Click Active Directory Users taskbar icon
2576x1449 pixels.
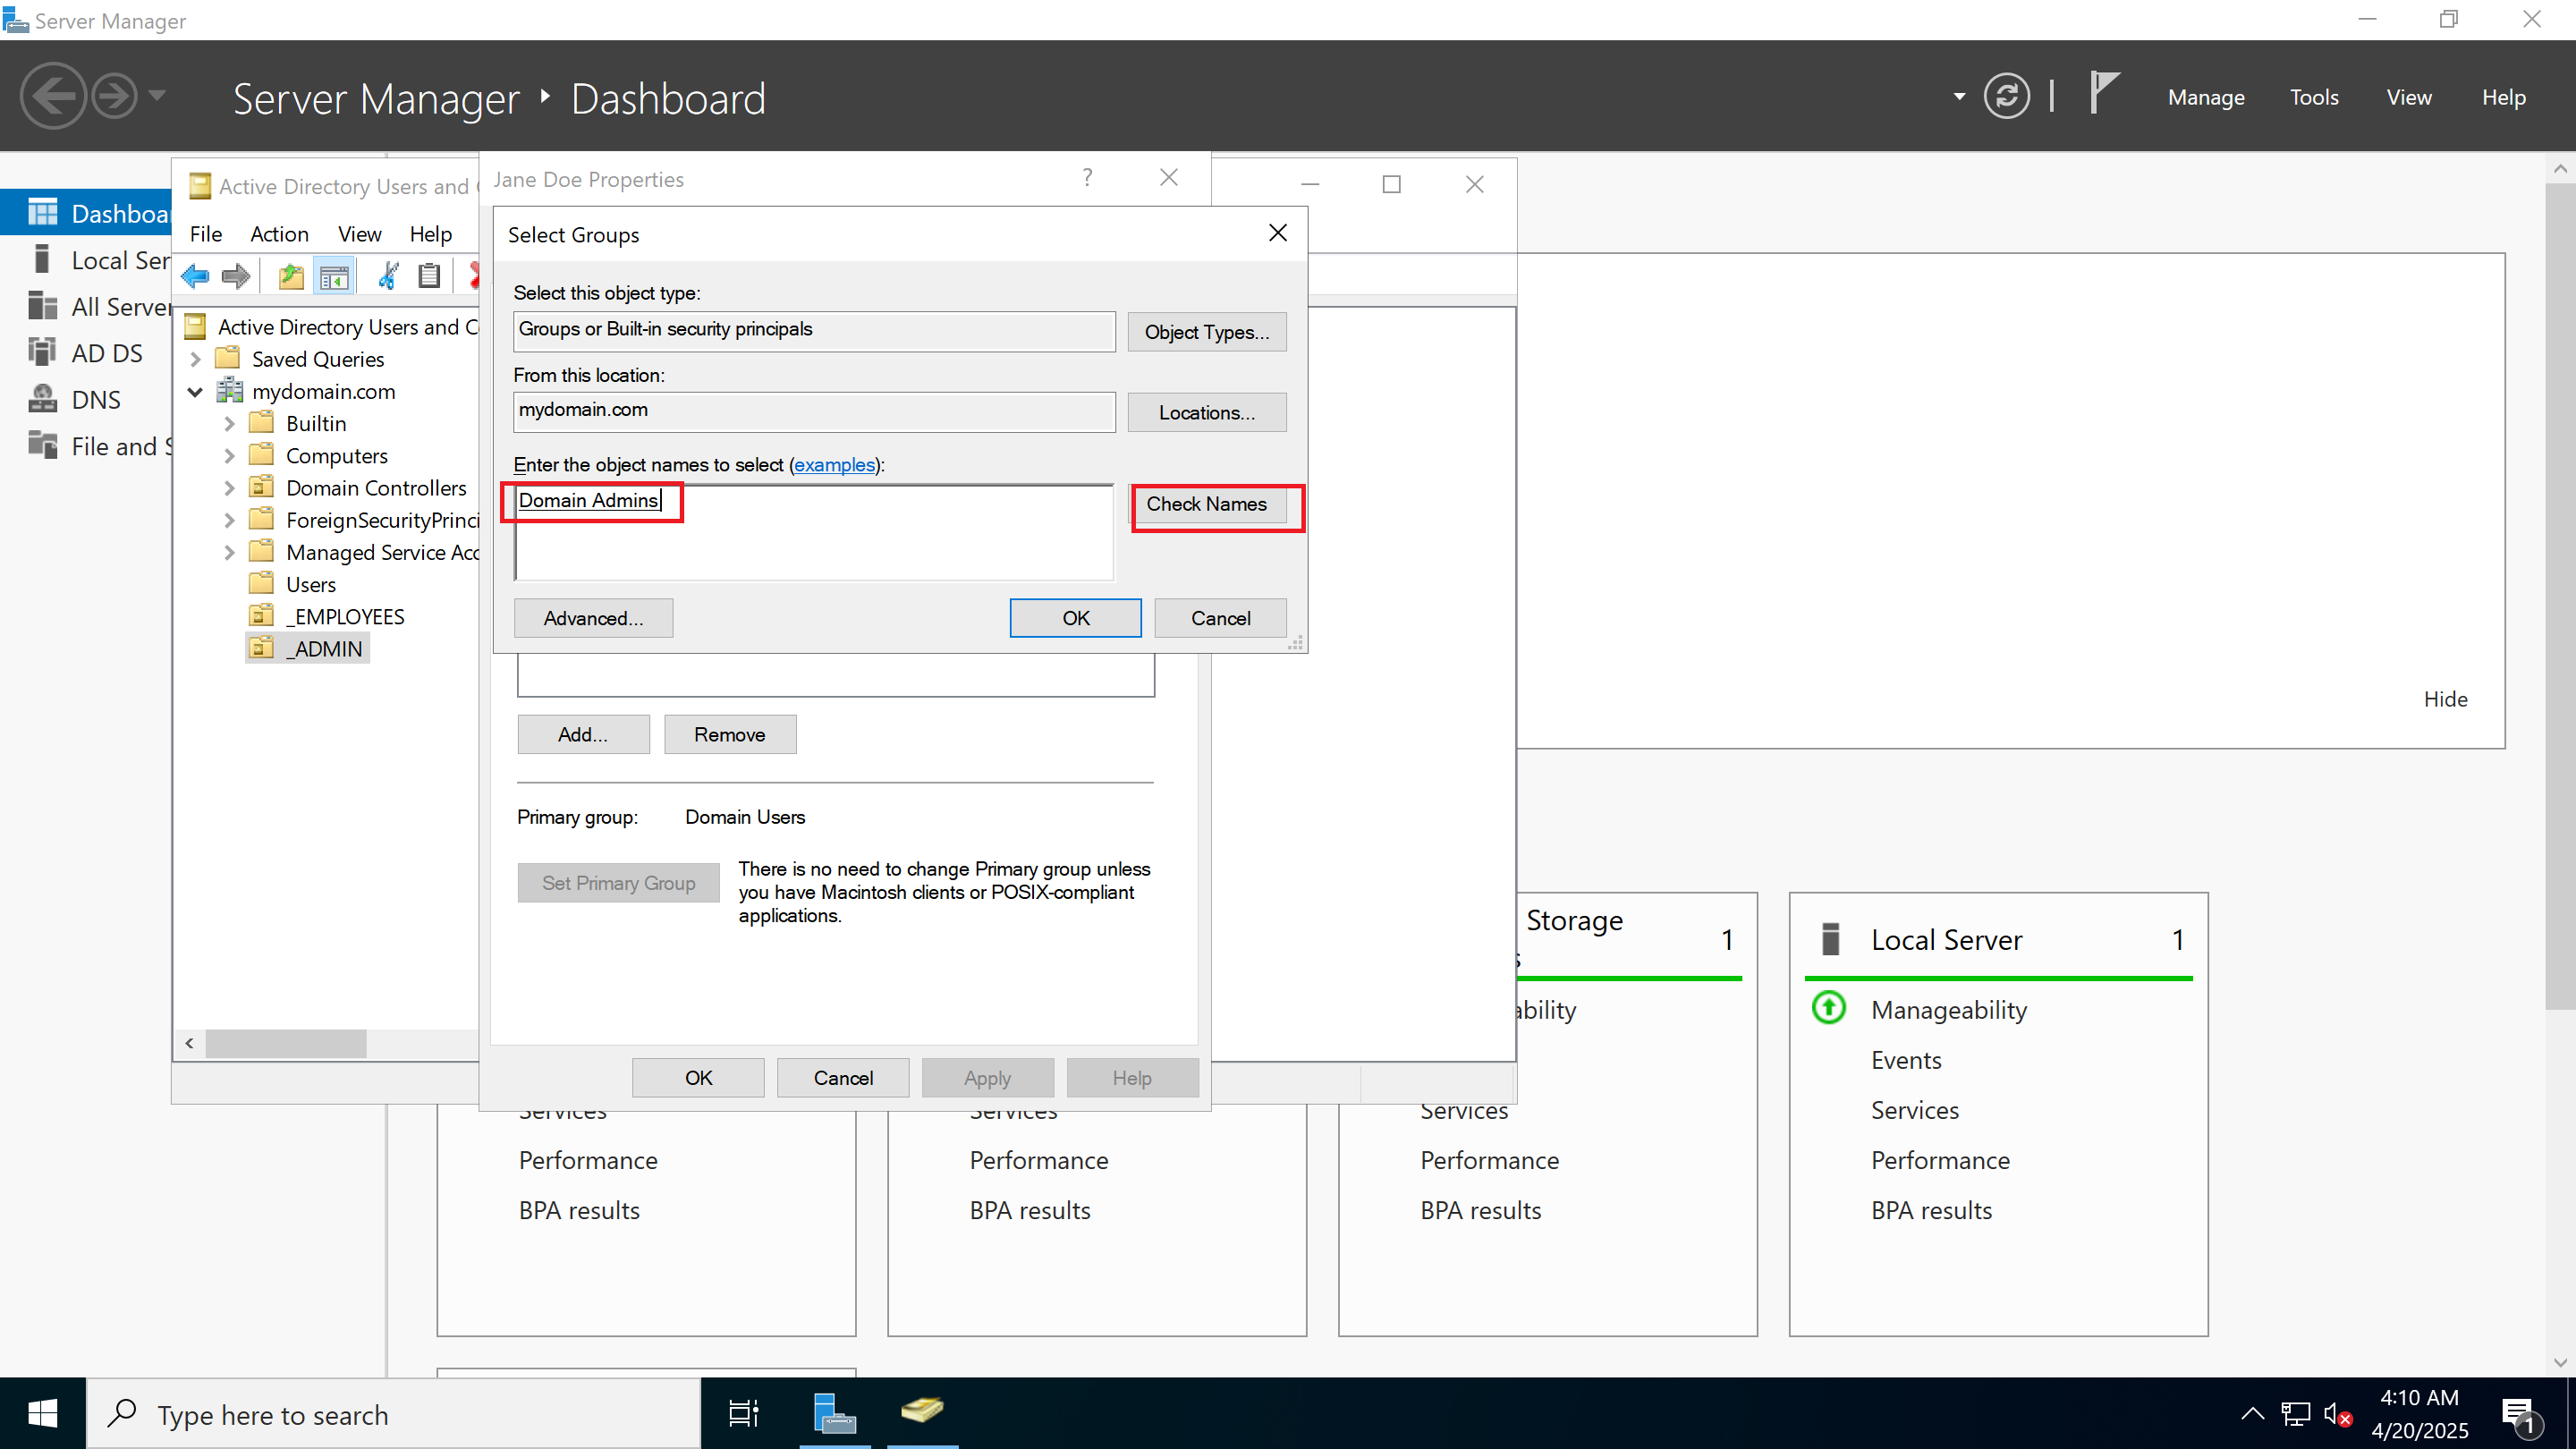pyautogui.click(x=922, y=1412)
